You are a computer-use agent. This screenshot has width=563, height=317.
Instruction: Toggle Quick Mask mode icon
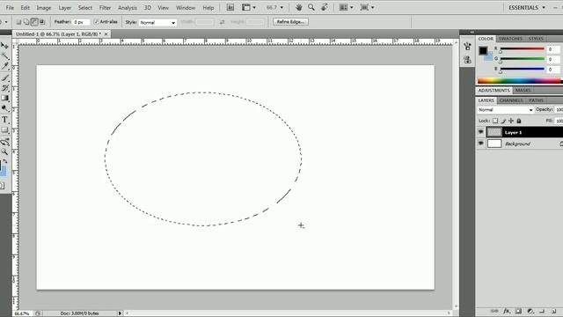click(2, 186)
